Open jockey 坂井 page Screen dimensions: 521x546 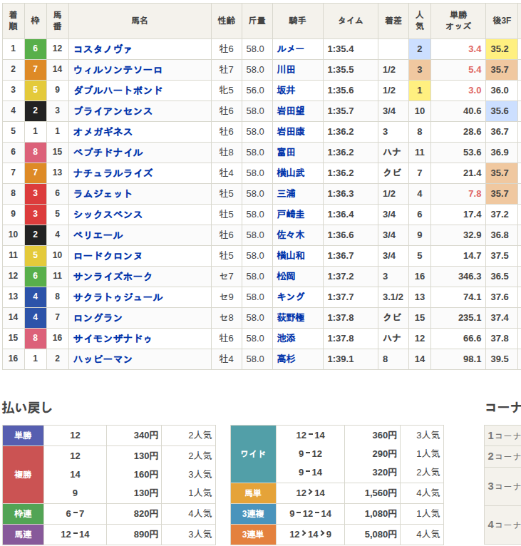[x=286, y=91]
